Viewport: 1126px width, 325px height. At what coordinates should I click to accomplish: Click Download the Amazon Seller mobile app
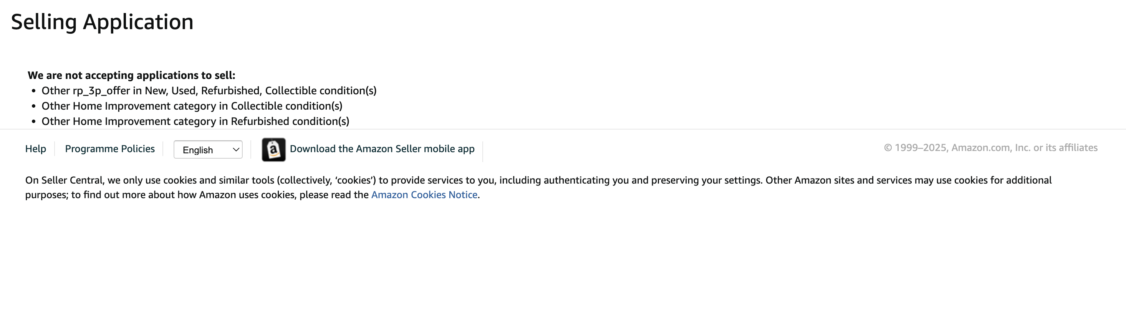pyautogui.click(x=382, y=149)
